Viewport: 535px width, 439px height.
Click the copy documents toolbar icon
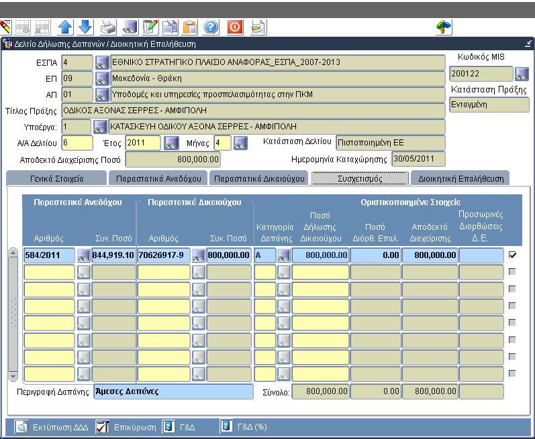pyautogui.click(x=171, y=27)
